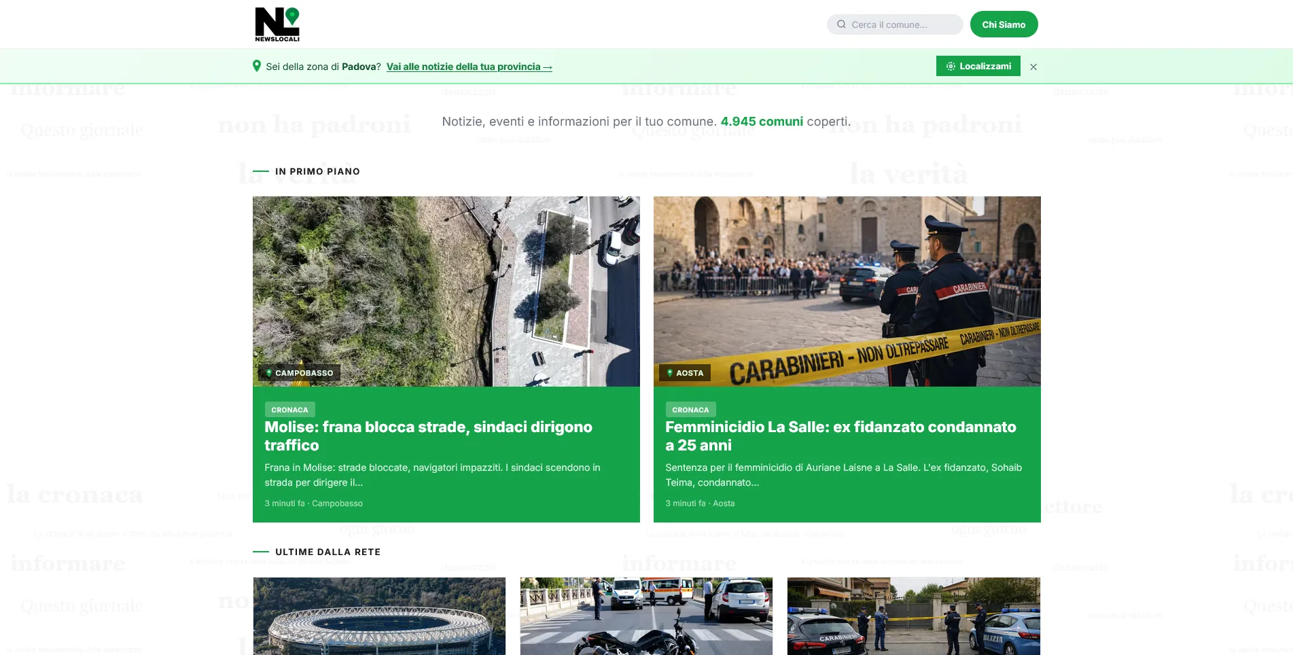Open the motorcycle accident thumbnail
This screenshot has width=1293, height=655.
tap(646, 616)
